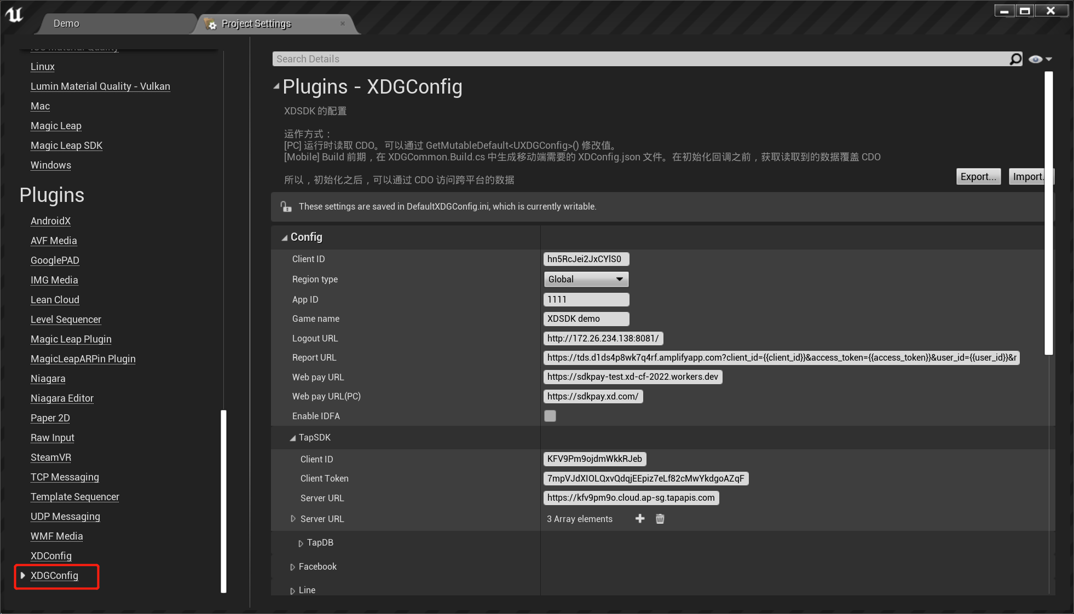Open AndroidX plugin settings

pyautogui.click(x=50, y=221)
